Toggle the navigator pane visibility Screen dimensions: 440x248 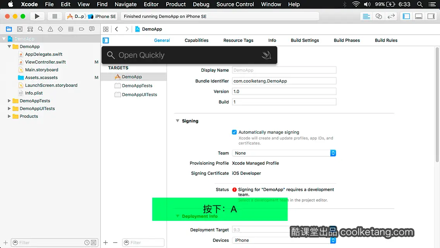click(406, 16)
